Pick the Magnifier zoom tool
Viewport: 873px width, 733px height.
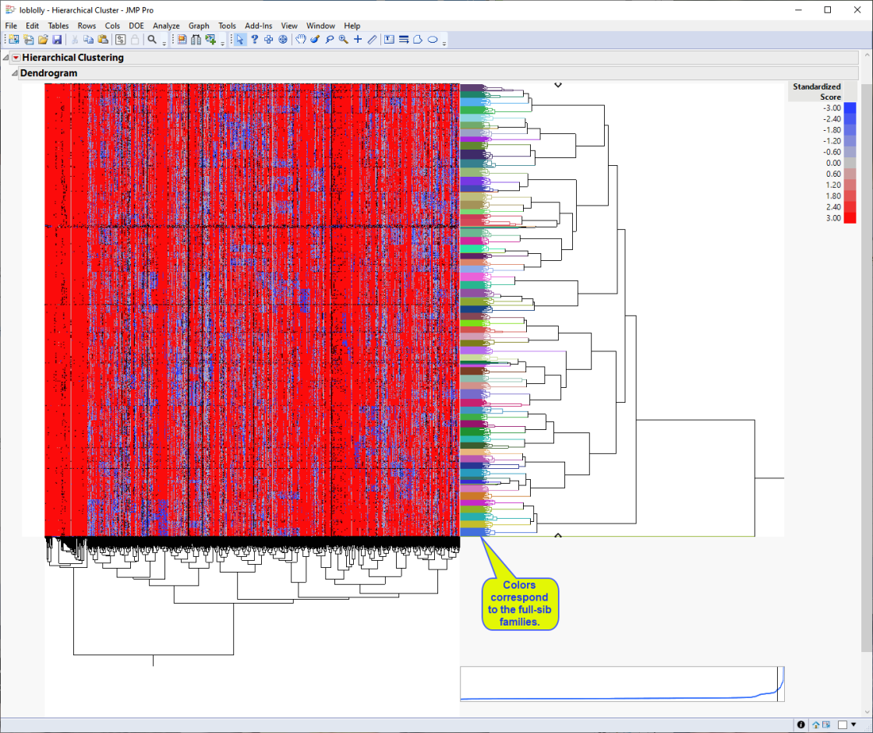point(344,40)
